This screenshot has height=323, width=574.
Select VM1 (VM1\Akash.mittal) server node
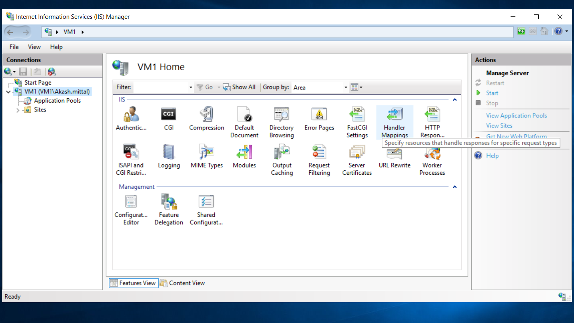(x=57, y=92)
